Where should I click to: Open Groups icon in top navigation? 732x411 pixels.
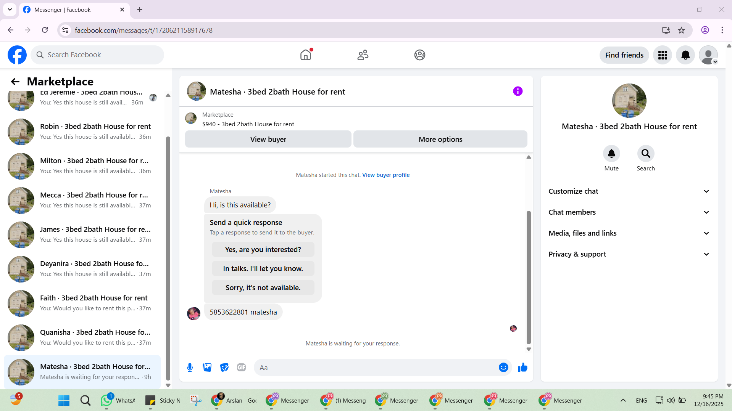pyautogui.click(x=420, y=55)
